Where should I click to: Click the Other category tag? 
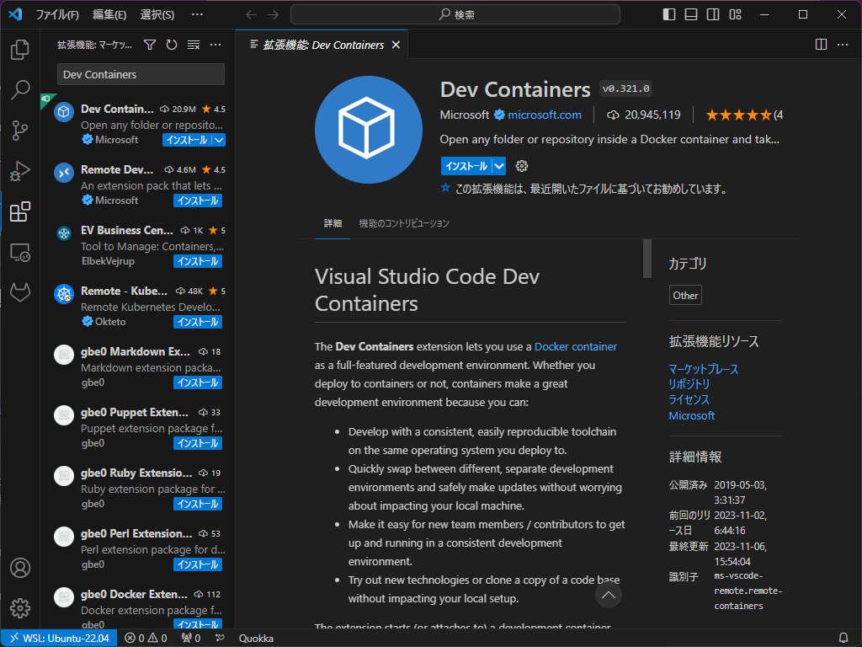pos(685,296)
